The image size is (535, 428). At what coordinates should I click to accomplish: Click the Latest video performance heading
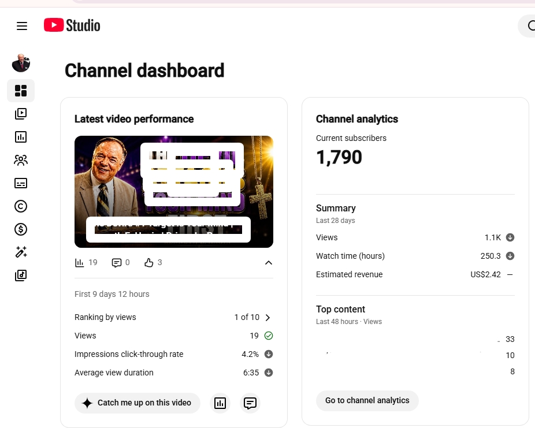point(134,119)
